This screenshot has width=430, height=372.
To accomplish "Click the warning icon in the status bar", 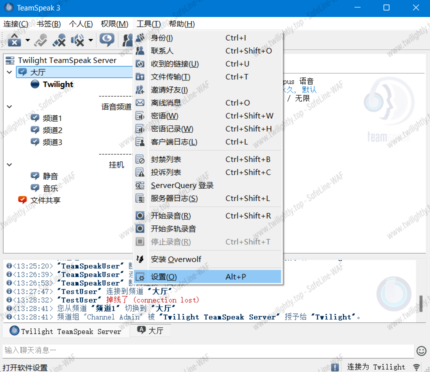I will (x=335, y=367).
